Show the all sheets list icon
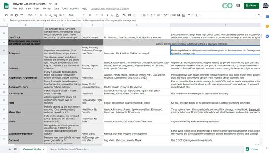The image size is (272, 153). [x=15, y=149]
